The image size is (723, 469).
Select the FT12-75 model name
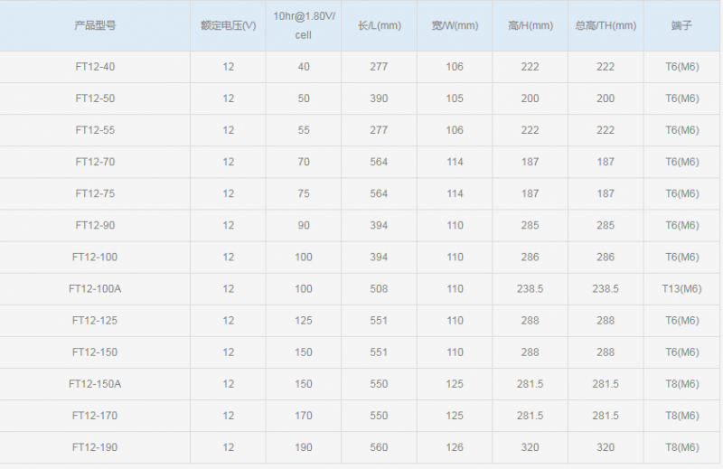pyautogui.click(x=95, y=193)
